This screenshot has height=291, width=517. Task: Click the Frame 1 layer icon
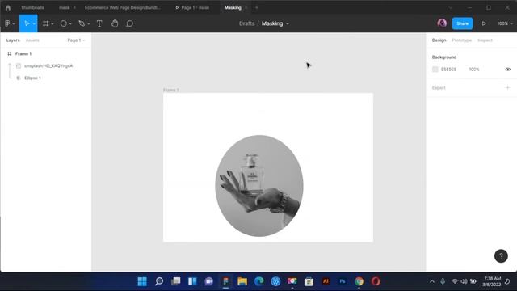[9, 53]
